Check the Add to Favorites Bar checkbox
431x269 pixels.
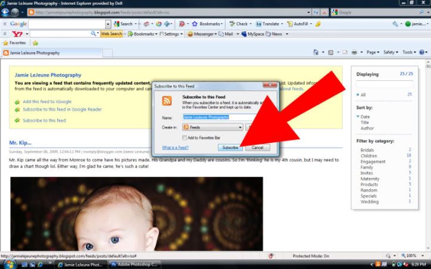pos(185,137)
